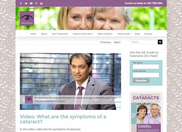182x132 pixels.
Task: Click the Jaheed Khan eye logo
Action: tap(27, 18)
